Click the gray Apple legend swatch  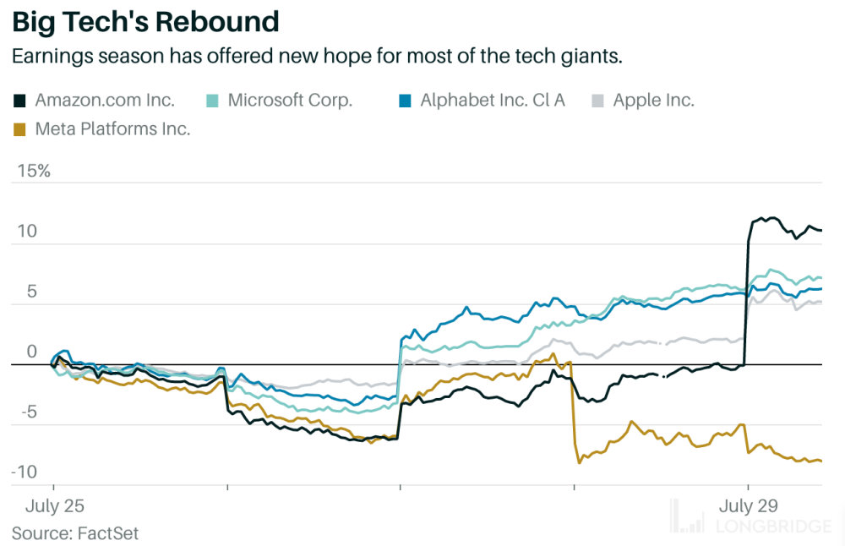[597, 101]
